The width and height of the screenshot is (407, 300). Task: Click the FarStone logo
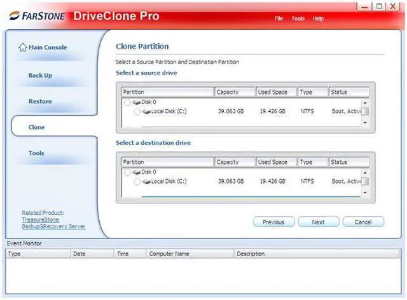click(37, 16)
